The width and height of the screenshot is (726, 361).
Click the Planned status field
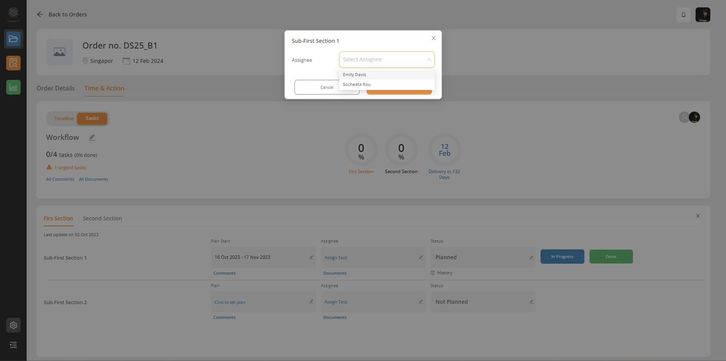pos(483,257)
